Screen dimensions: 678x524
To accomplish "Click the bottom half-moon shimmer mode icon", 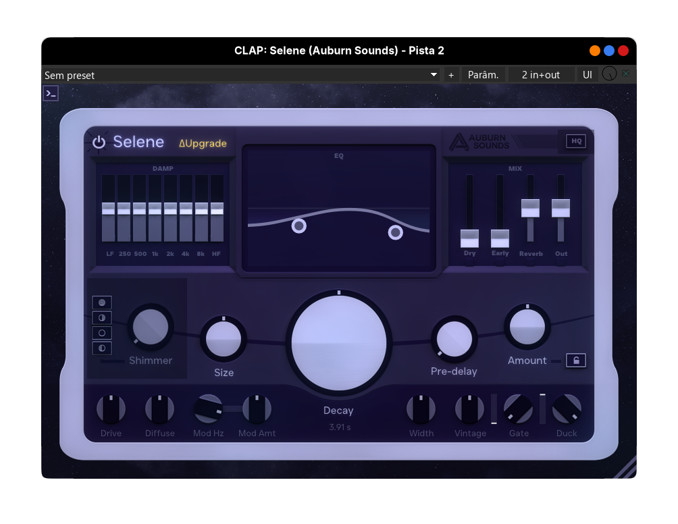I will tap(102, 348).
